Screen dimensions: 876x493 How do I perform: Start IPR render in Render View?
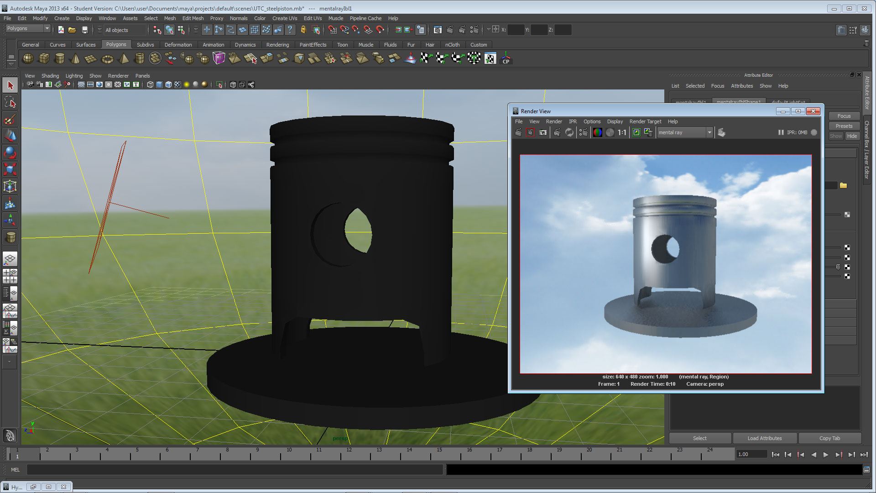(x=557, y=132)
